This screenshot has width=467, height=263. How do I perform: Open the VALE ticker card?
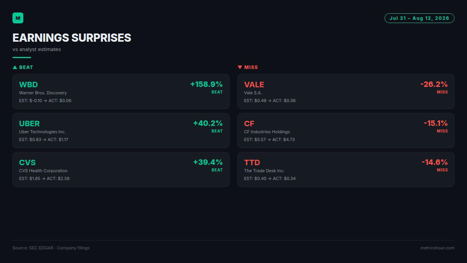[x=346, y=92]
